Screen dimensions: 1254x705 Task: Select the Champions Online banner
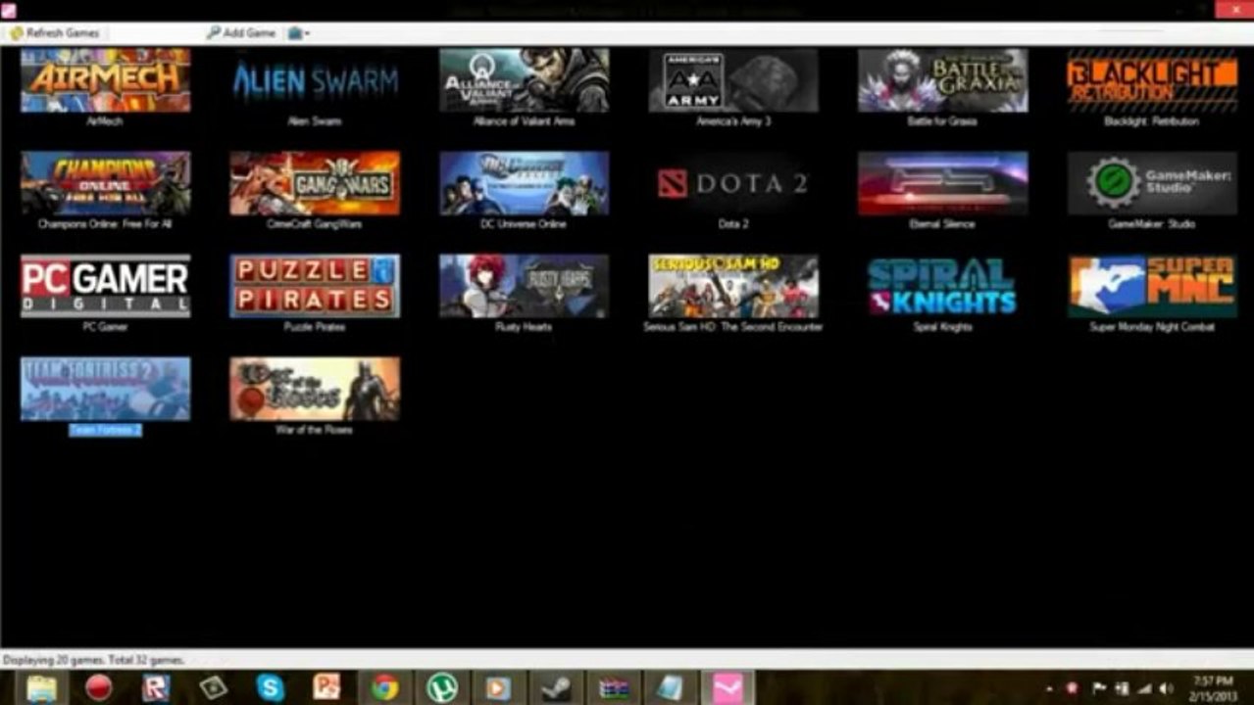click(x=106, y=183)
